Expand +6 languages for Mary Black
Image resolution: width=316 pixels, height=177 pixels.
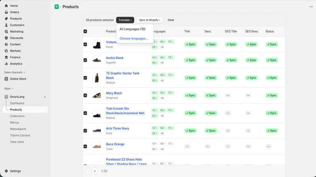pos(162,98)
